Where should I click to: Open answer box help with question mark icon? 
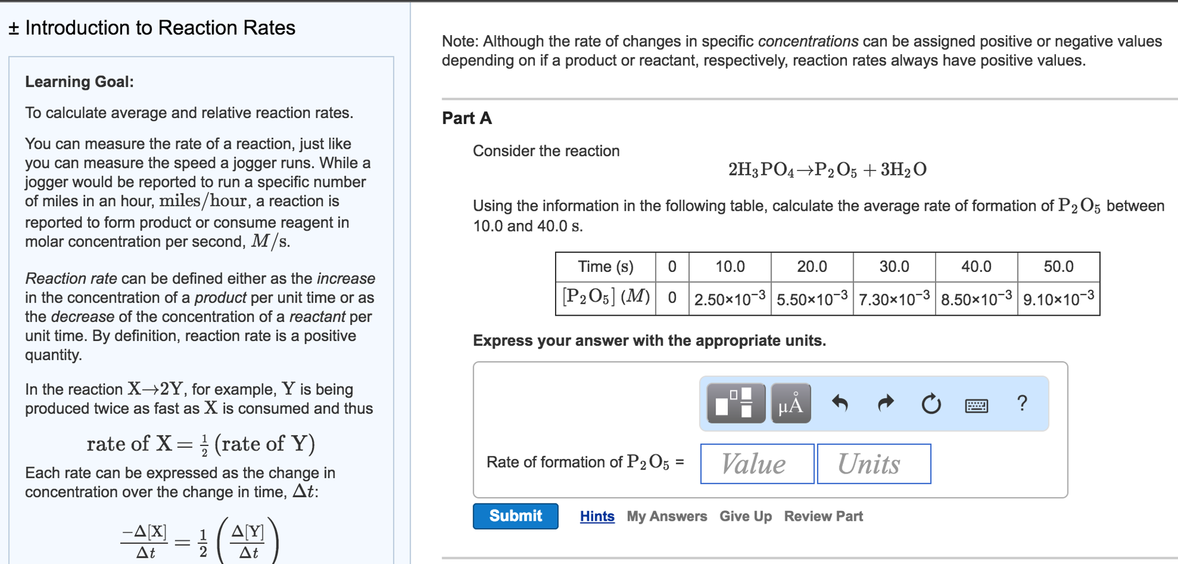point(1022,403)
